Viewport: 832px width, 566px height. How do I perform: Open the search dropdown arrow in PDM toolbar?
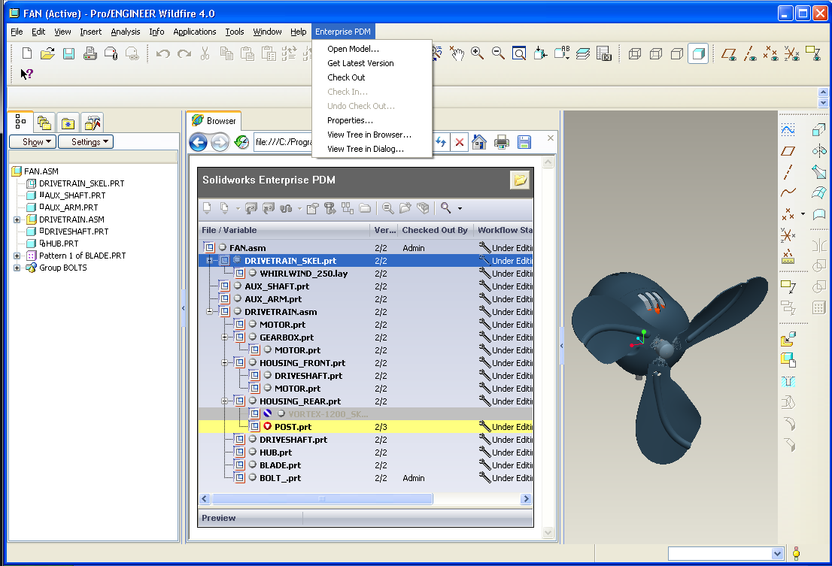point(460,209)
